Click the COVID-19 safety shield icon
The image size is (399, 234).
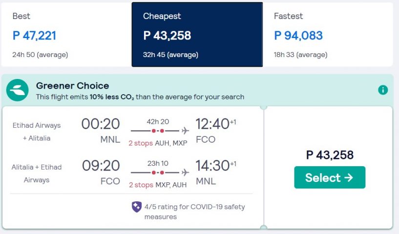(x=137, y=207)
